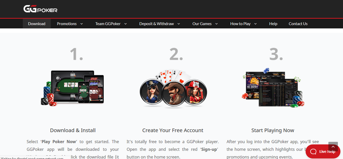Viewport: 343px width, 159px height.
Task: Click the Live Help button
Action: coord(323,152)
